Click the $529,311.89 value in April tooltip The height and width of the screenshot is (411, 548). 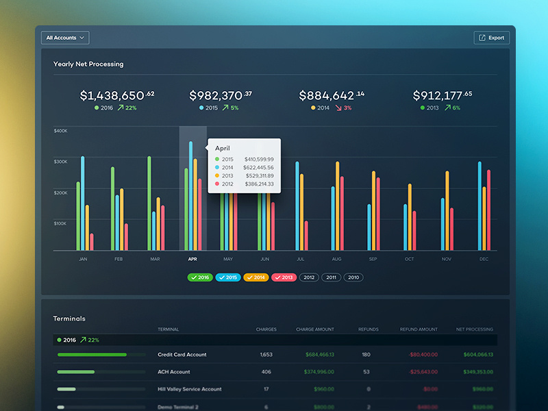coord(260,176)
